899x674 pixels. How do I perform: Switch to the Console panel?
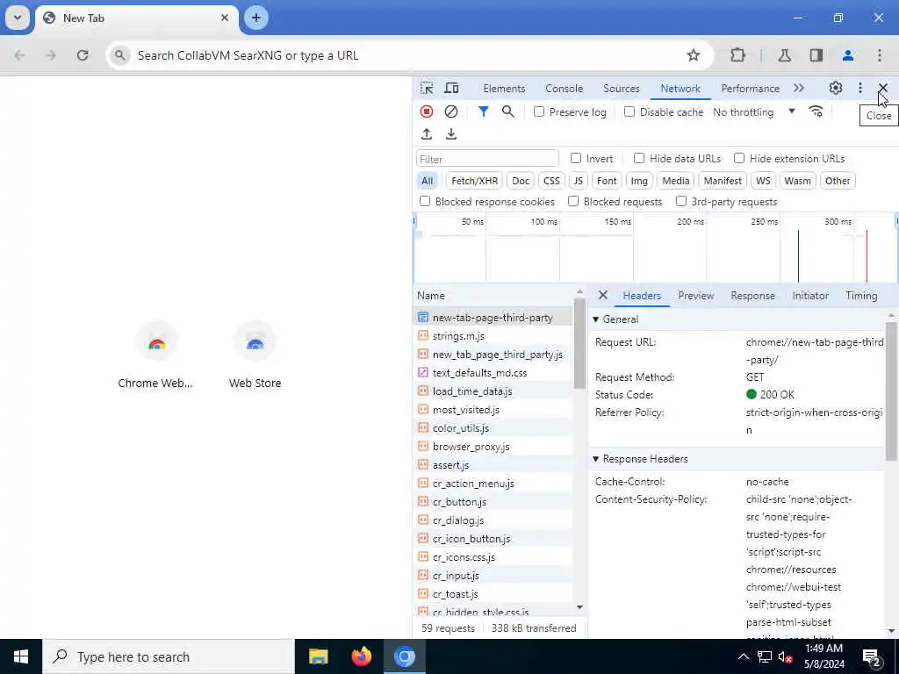click(565, 89)
